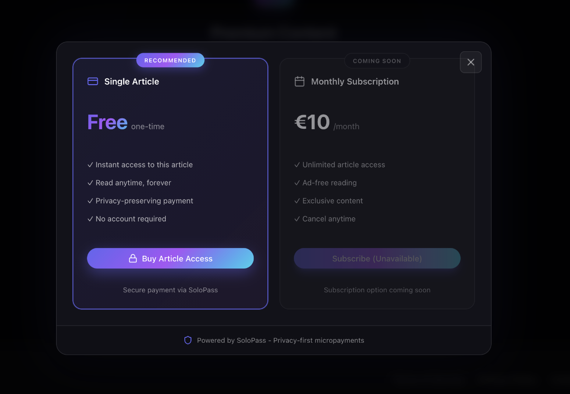570x394 pixels.
Task: Click the checkmark beside Privacy-preserving payment
Action: click(x=90, y=201)
